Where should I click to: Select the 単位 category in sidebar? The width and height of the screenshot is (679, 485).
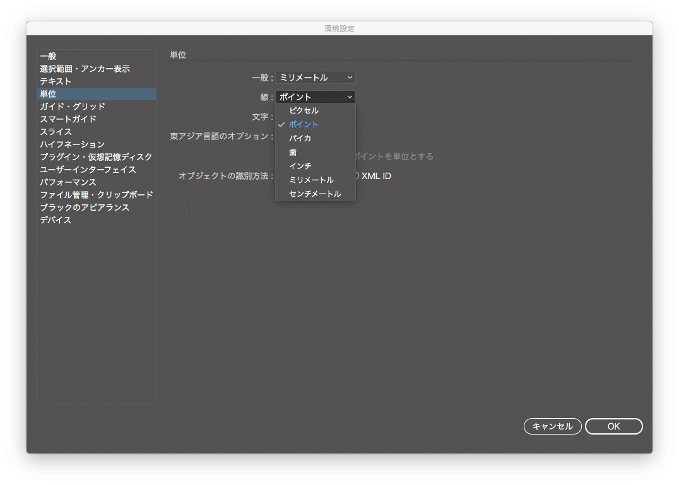97,94
